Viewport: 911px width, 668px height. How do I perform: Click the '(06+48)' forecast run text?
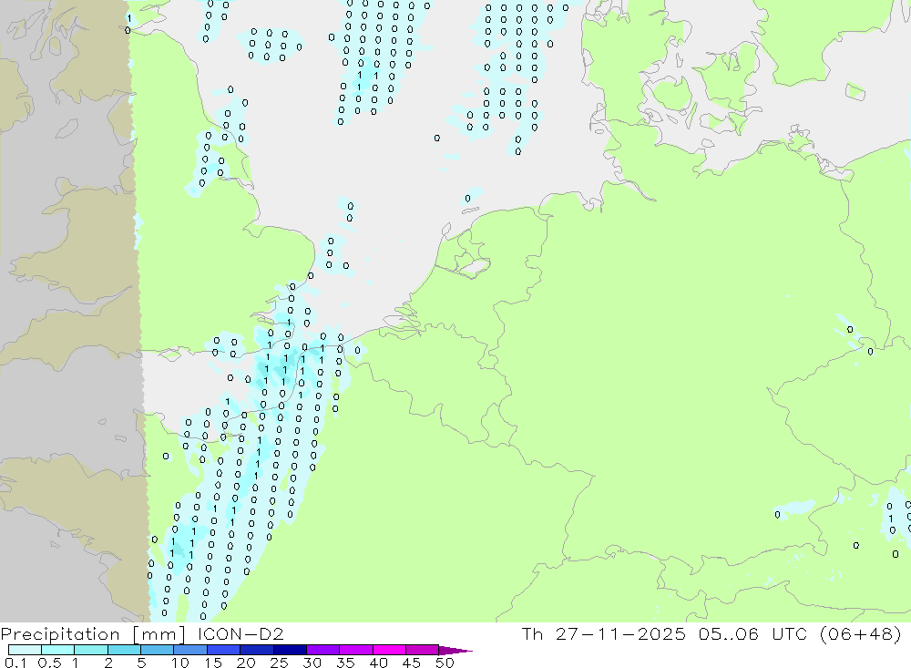pyautogui.click(x=861, y=634)
